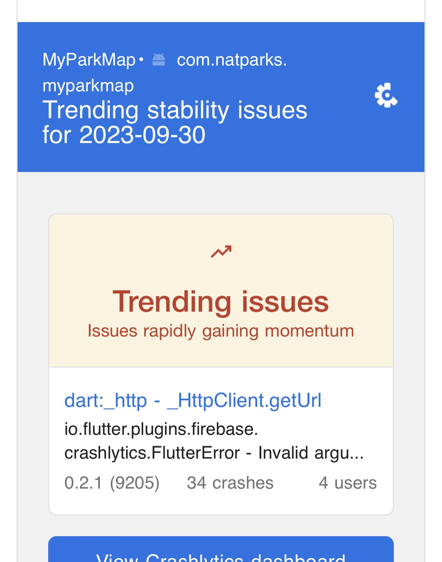Click the 'myparkmap' package suffix line
This screenshot has width=442, height=562.
[88, 85]
